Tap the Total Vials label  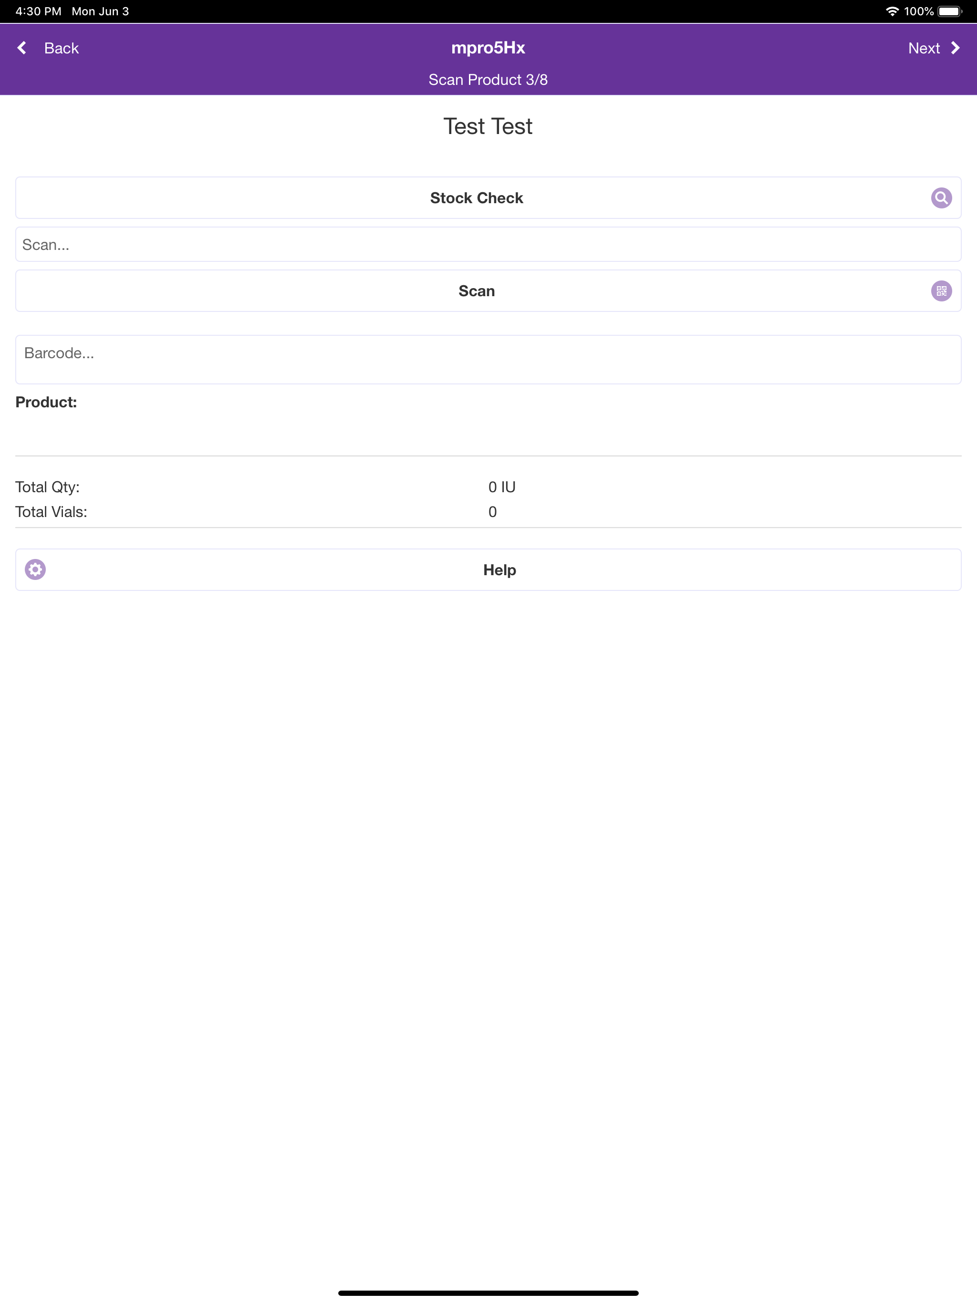point(51,512)
